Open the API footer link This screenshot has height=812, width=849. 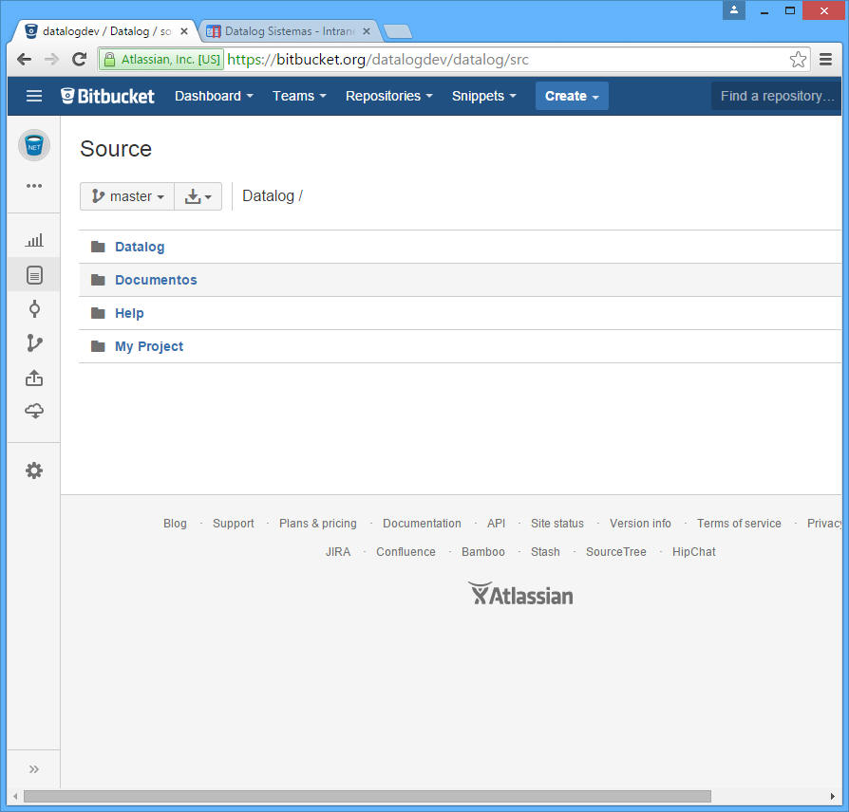[496, 523]
